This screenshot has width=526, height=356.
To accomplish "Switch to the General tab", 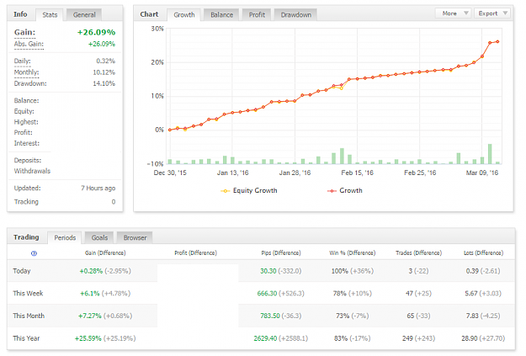I will 84,15.
